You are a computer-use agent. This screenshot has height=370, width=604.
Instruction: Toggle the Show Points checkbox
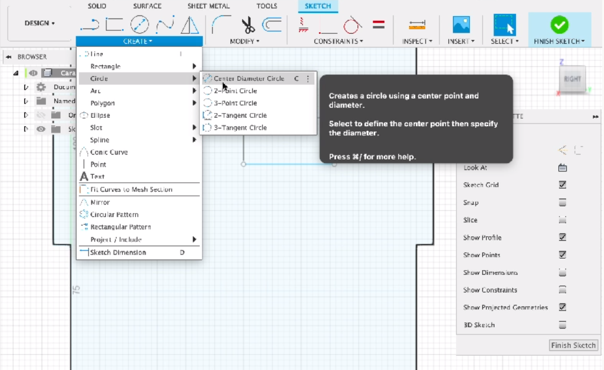tap(562, 255)
